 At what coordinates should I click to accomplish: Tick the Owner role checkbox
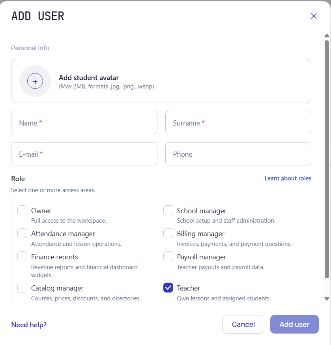click(22, 210)
